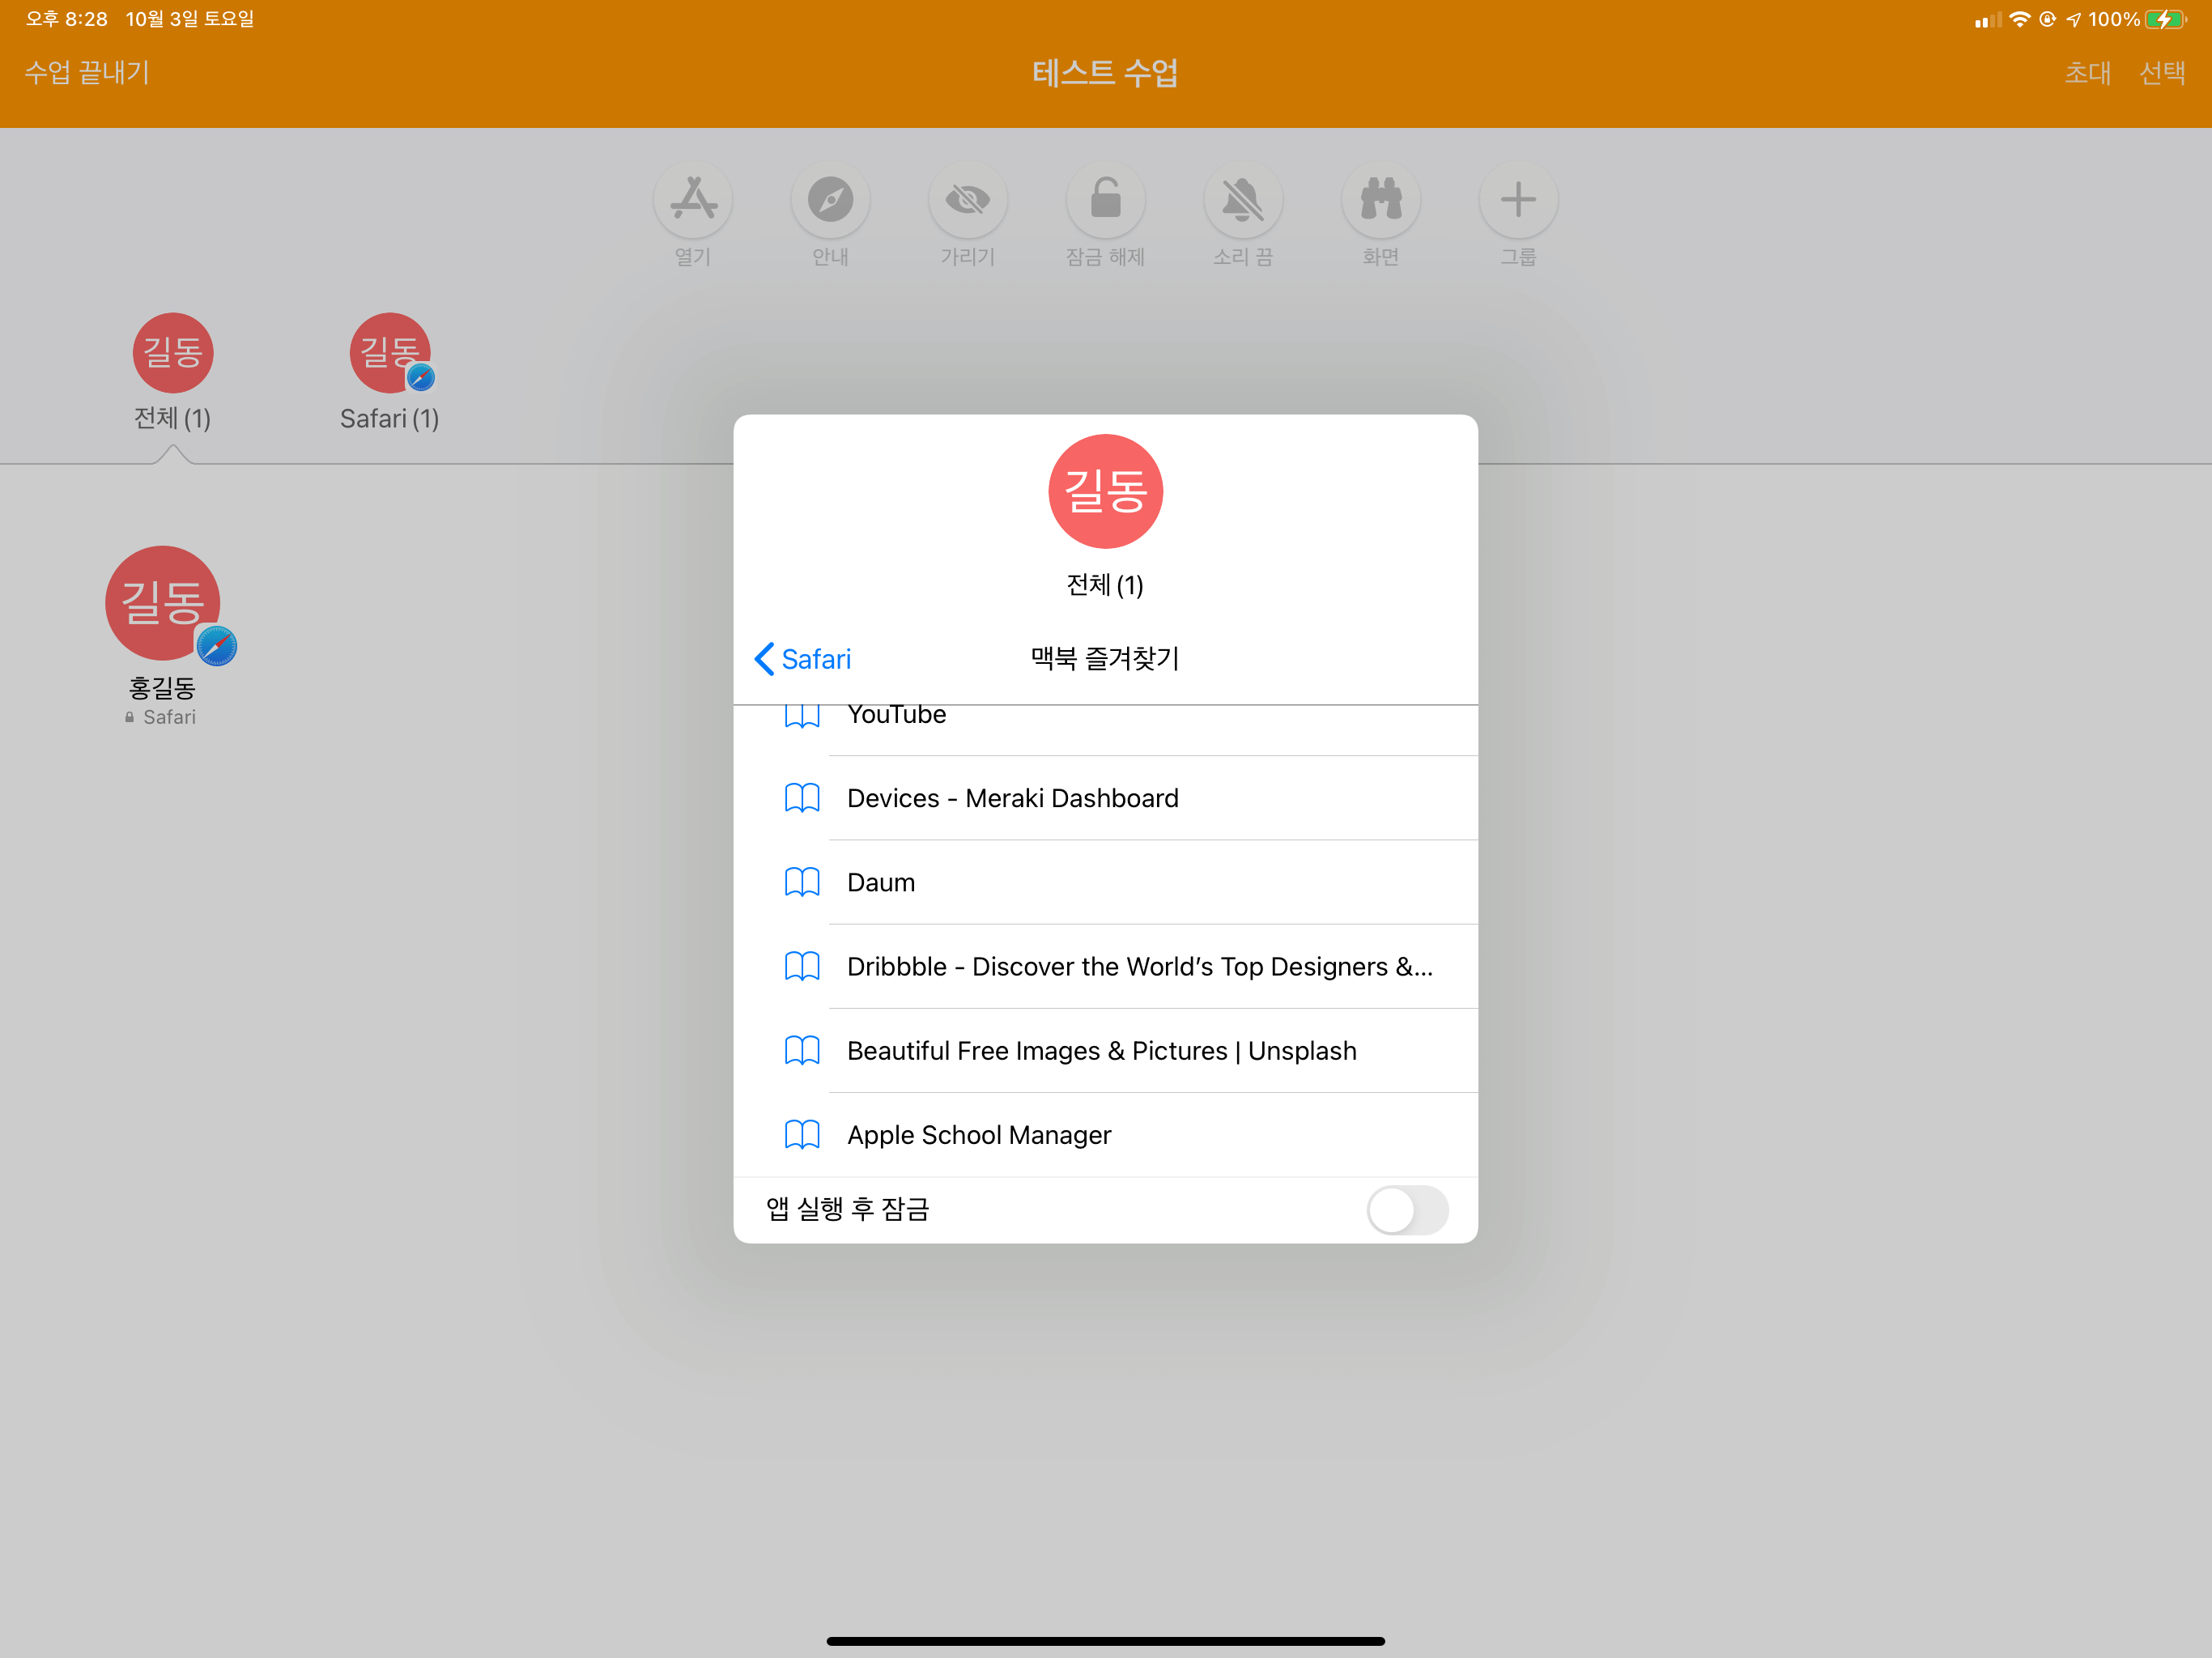The width and height of the screenshot is (2212, 1658).
Task: Go back via the Safari chevron
Action: (x=802, y=659)
